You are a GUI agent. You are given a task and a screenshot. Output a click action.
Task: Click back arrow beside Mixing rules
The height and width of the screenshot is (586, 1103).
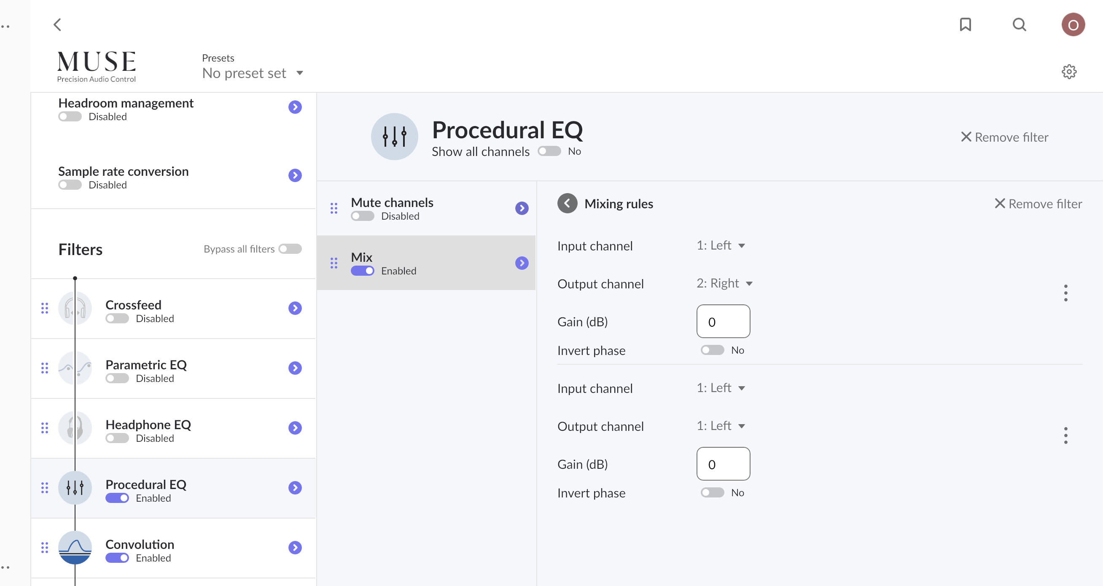(567, 203)
